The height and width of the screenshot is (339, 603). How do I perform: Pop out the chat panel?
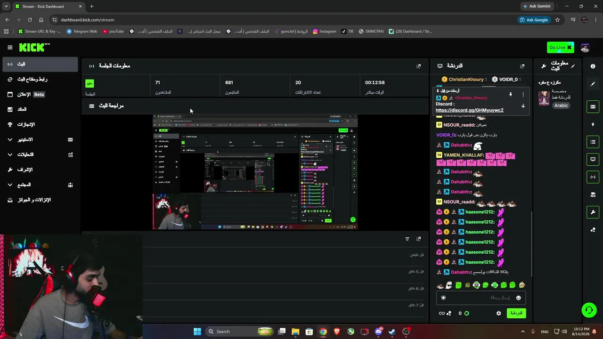point(522,66)
